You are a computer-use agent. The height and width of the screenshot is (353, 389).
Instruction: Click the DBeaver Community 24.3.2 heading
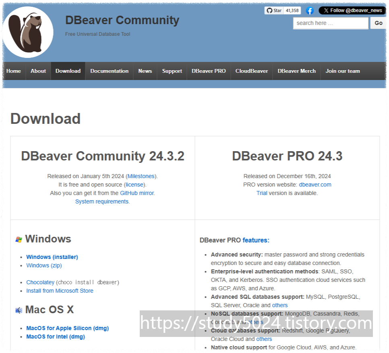[x=102, y=156]
